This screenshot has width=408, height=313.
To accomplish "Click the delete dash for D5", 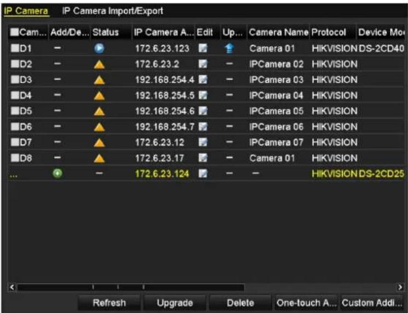I will click(58, 111).
